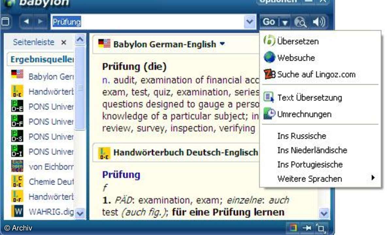The image size is (392, 235).
Task: Click the sidebar toggle icon left of the back arrow
Action: (x=5, y=22)
